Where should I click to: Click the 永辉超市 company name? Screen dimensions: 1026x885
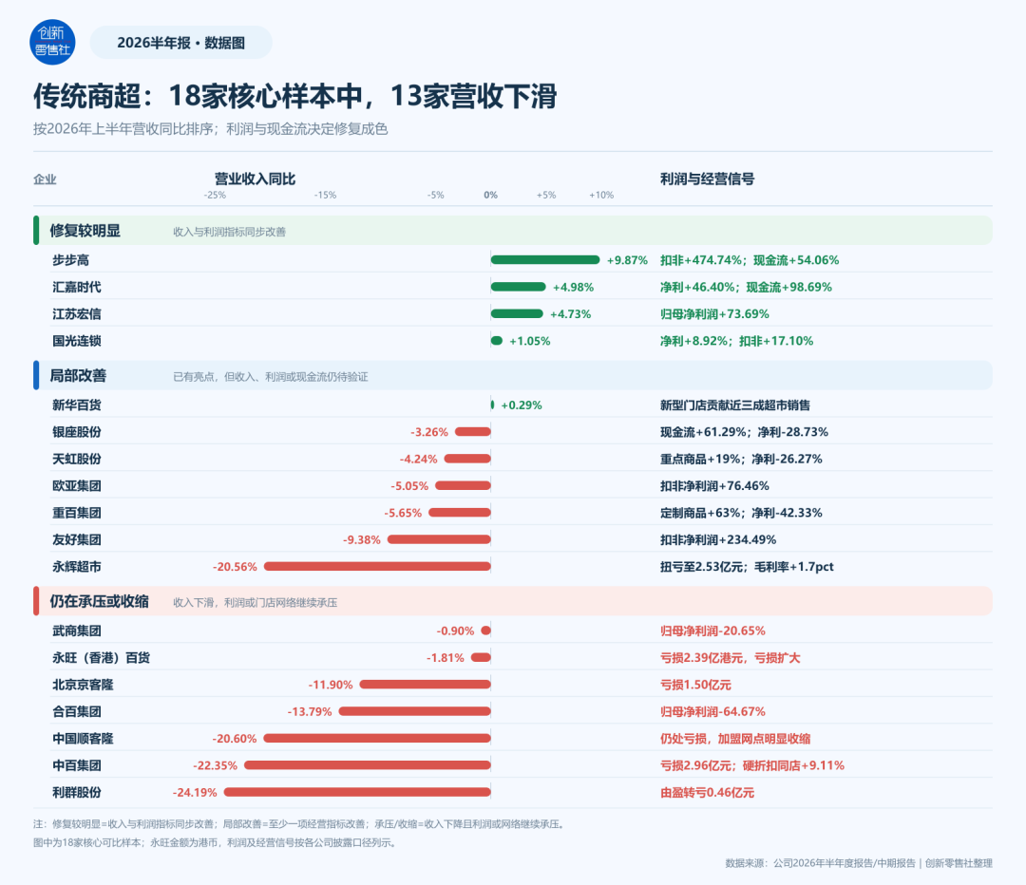click(77, 567)
